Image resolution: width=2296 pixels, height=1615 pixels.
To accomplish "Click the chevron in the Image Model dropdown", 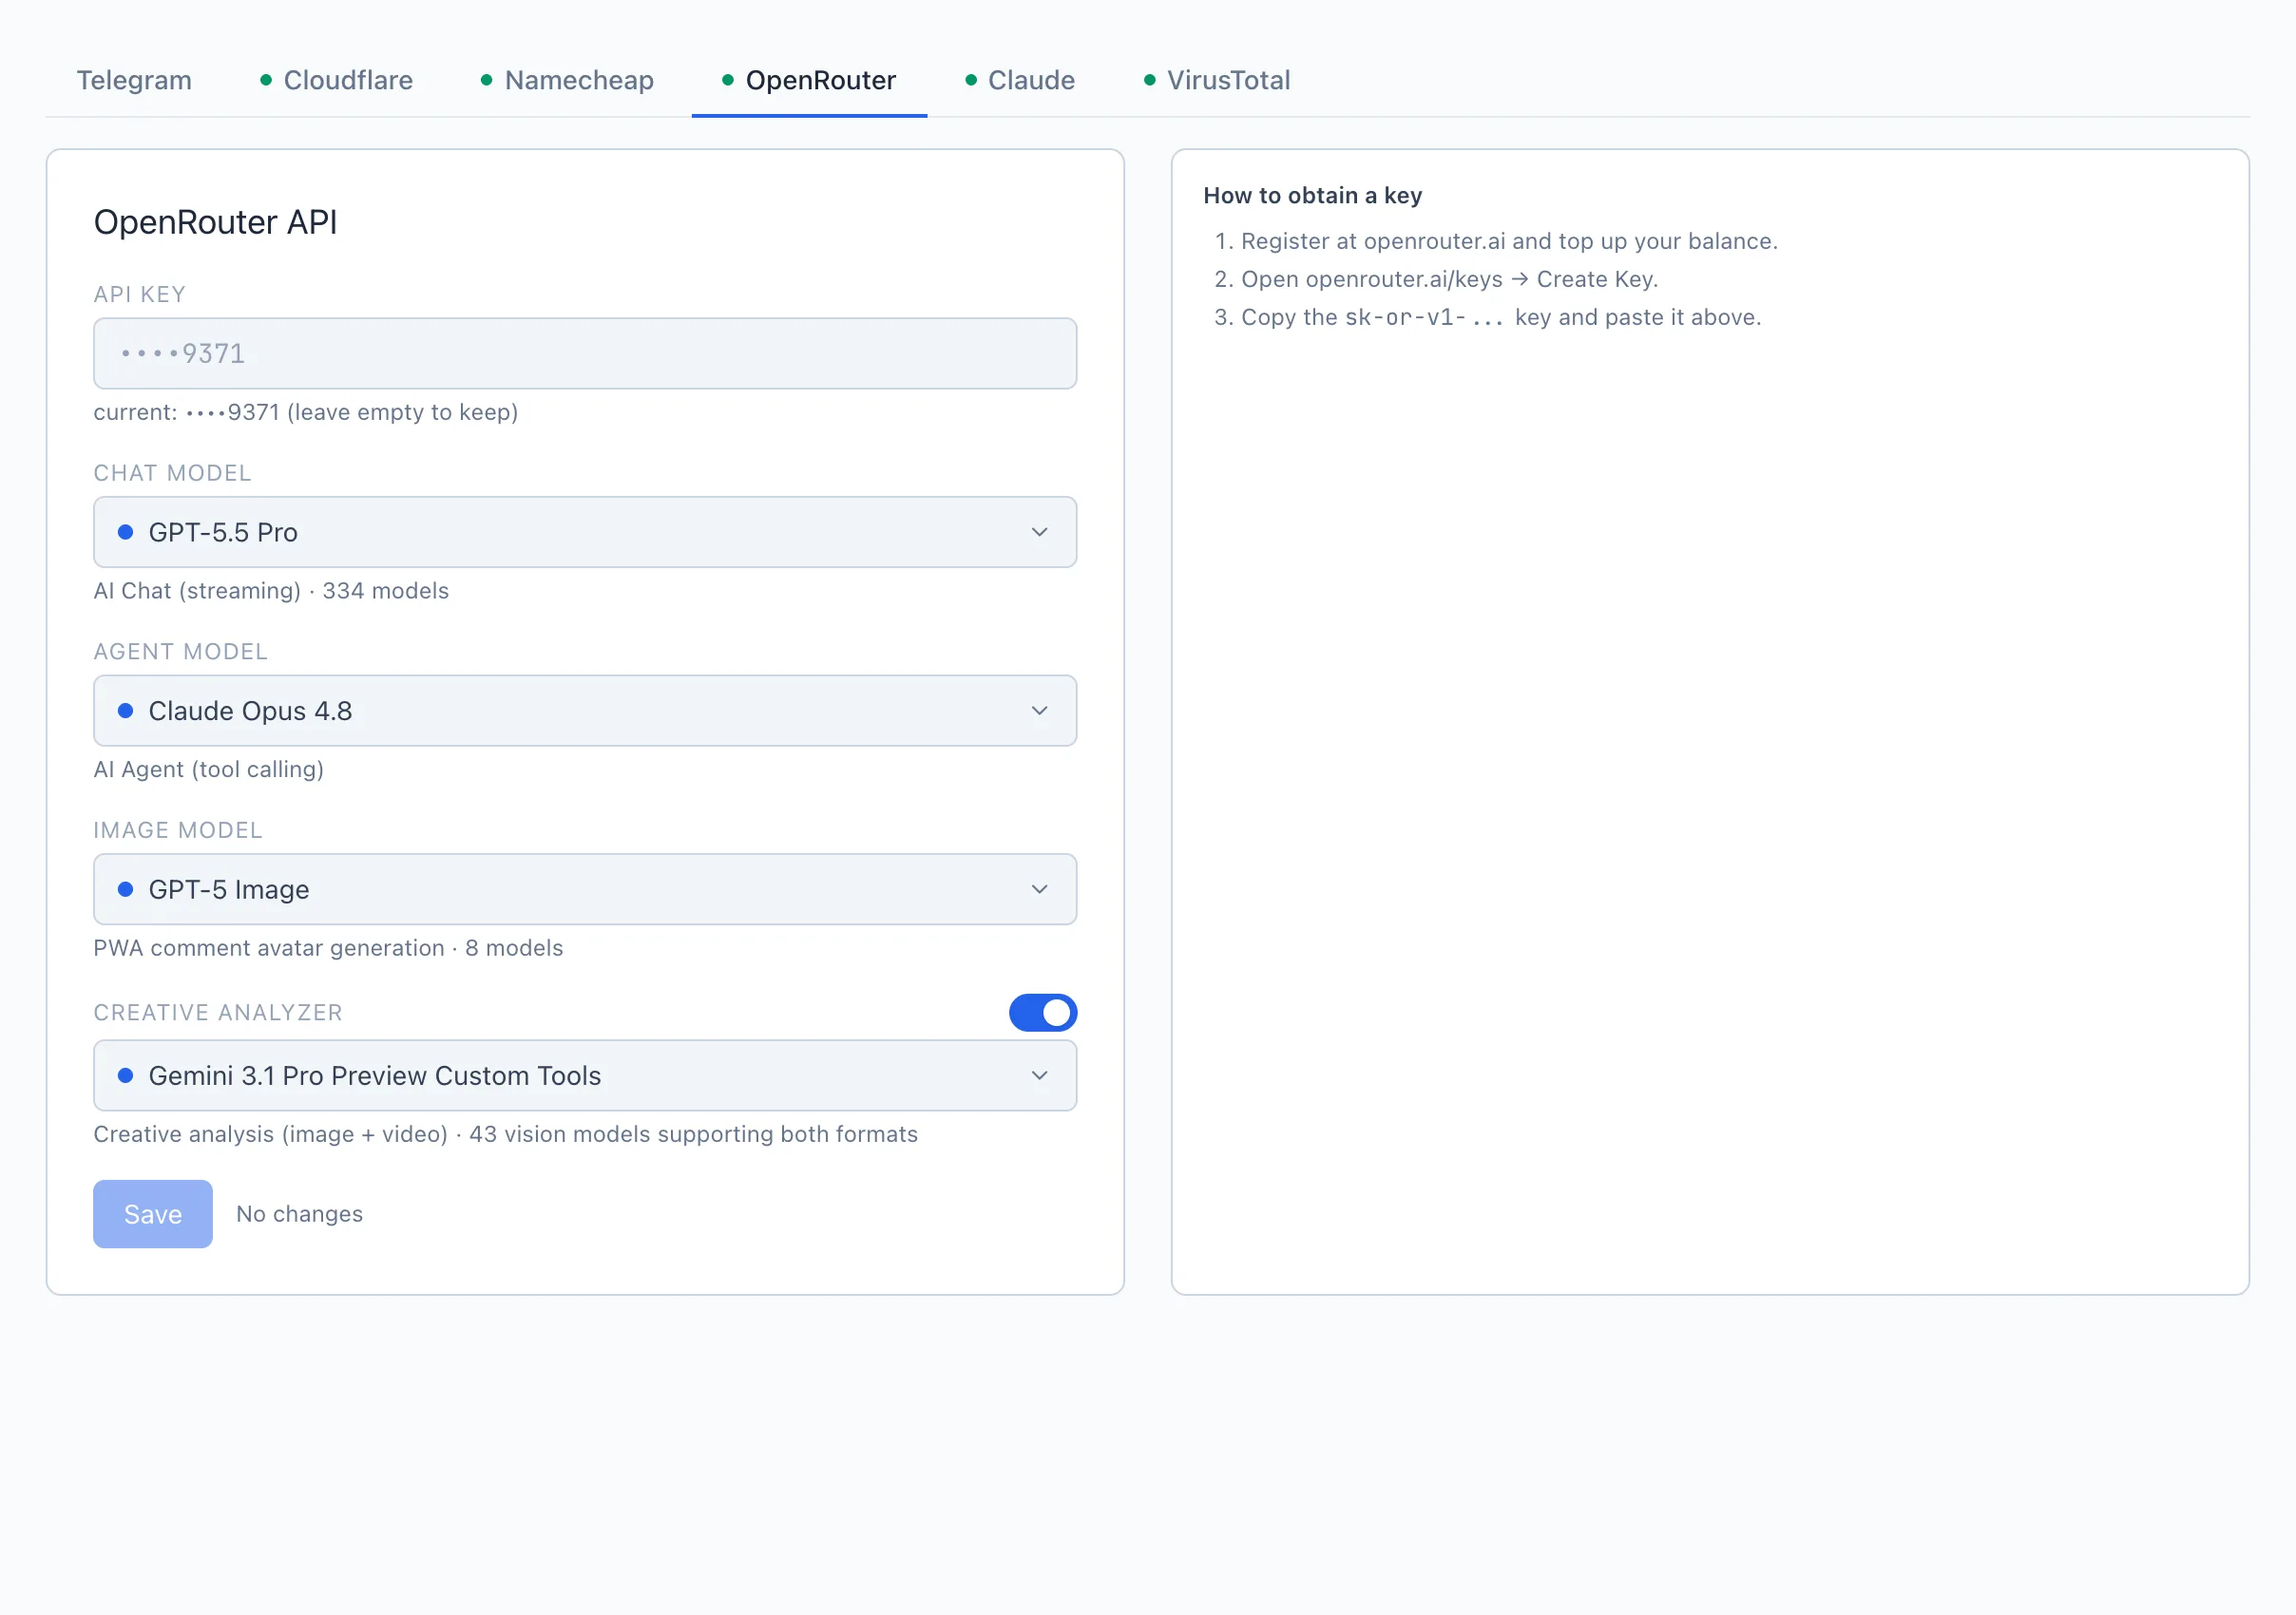I will [1040, 889].
